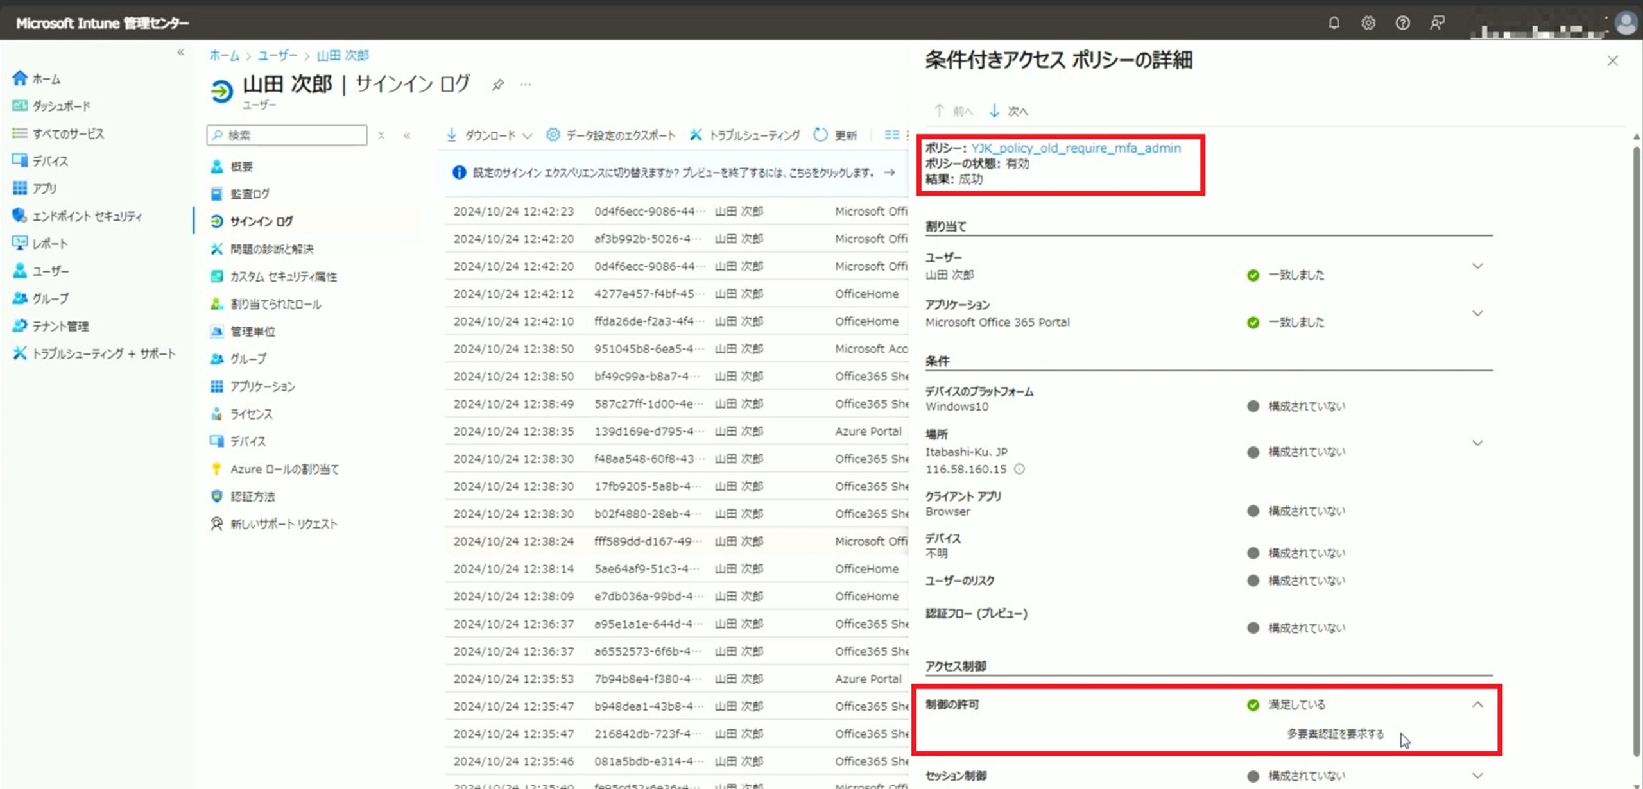The width and height of the screenshot is (1643, 789).
Task: Open the account avatar
Action: point(1626,23)
